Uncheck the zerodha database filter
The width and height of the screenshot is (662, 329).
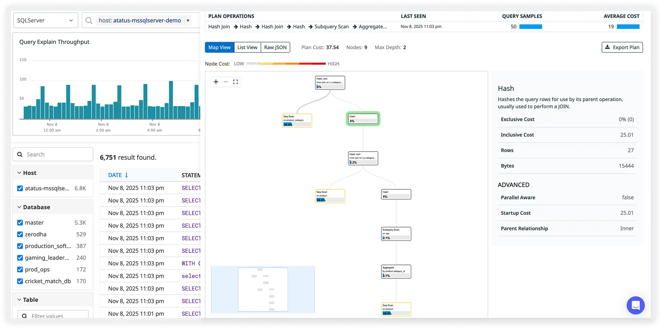[20, 234]
